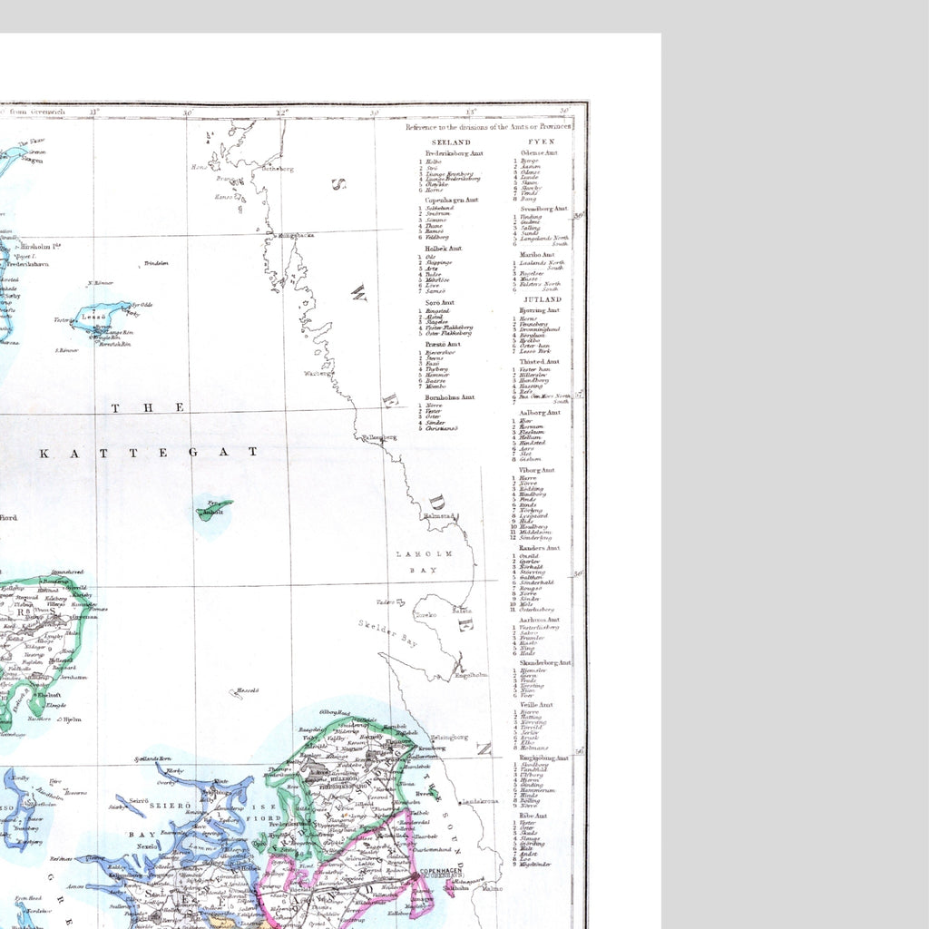This screenshot has height=929, width=929.
Task: Click the 'Aarhuus Amt' legend entry
Action: point(539,620)
